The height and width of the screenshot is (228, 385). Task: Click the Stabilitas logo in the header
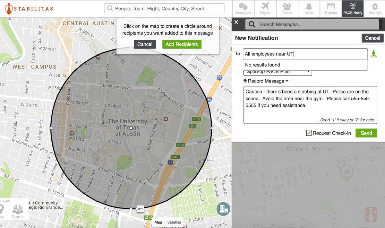pos(28,9)
